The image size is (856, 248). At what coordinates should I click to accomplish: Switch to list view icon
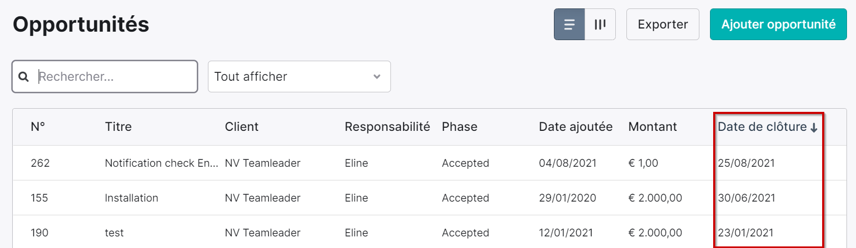pyautogui.click(x=569, y=24)
